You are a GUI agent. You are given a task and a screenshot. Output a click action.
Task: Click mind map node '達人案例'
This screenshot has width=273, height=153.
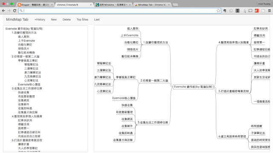[133, 28]
